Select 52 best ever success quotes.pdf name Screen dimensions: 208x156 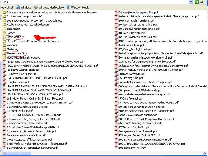pos(138,115)
